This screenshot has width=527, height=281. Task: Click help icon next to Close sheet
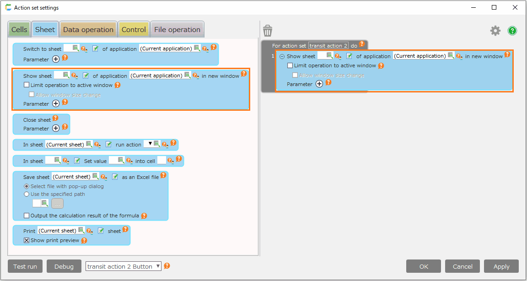pyautogui.click(x=55, y=119)
